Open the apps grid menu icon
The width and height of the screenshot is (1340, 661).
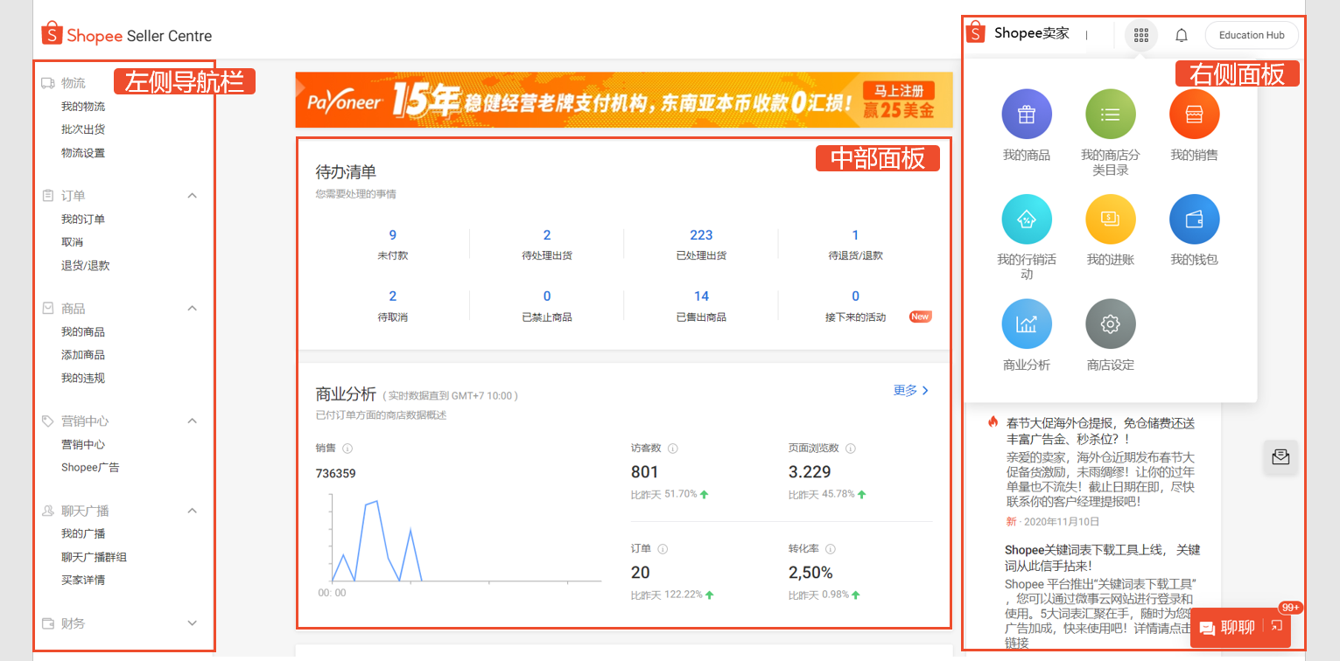[x=1140, y=35]
